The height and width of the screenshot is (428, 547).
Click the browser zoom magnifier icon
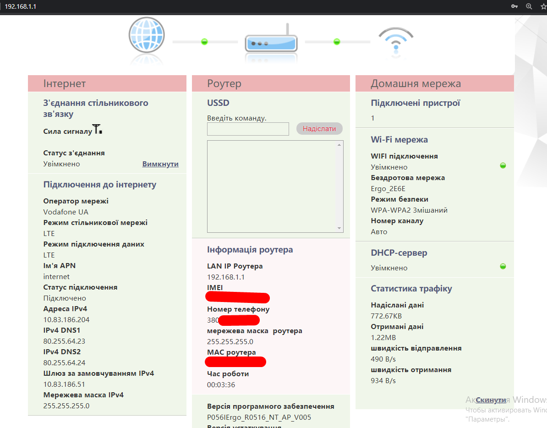click(x=529, y=6)
